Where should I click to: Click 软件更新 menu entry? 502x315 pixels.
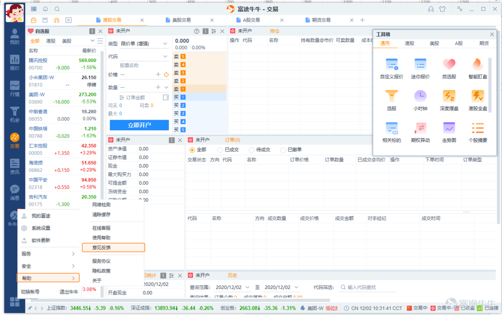tap(41, 240)
